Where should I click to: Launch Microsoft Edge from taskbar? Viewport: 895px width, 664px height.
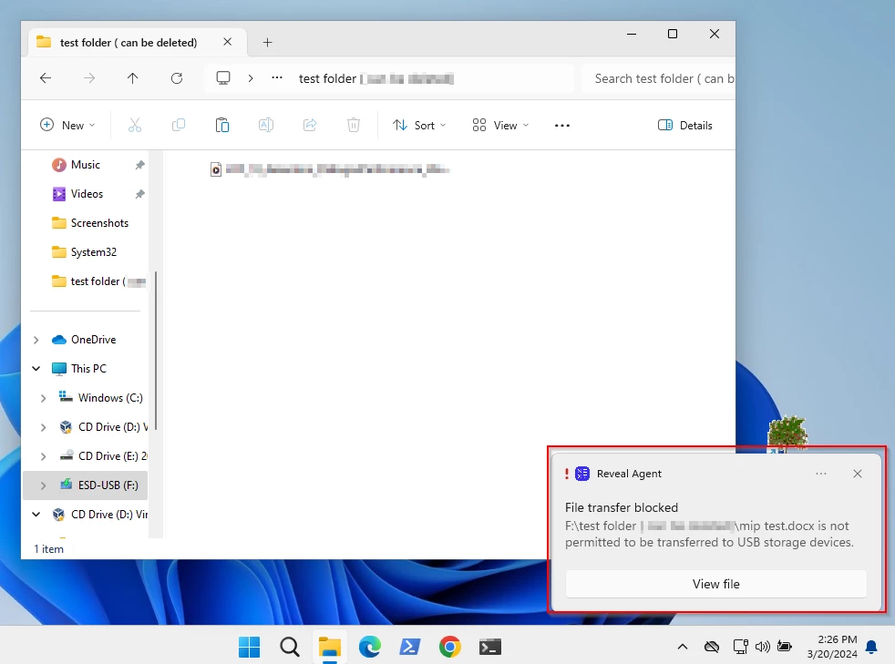point(369,647)
